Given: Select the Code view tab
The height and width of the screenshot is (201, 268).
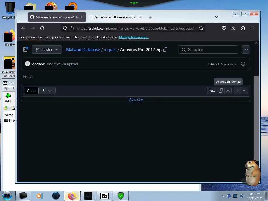Looking at the screenshot, I should click(31, 91).
